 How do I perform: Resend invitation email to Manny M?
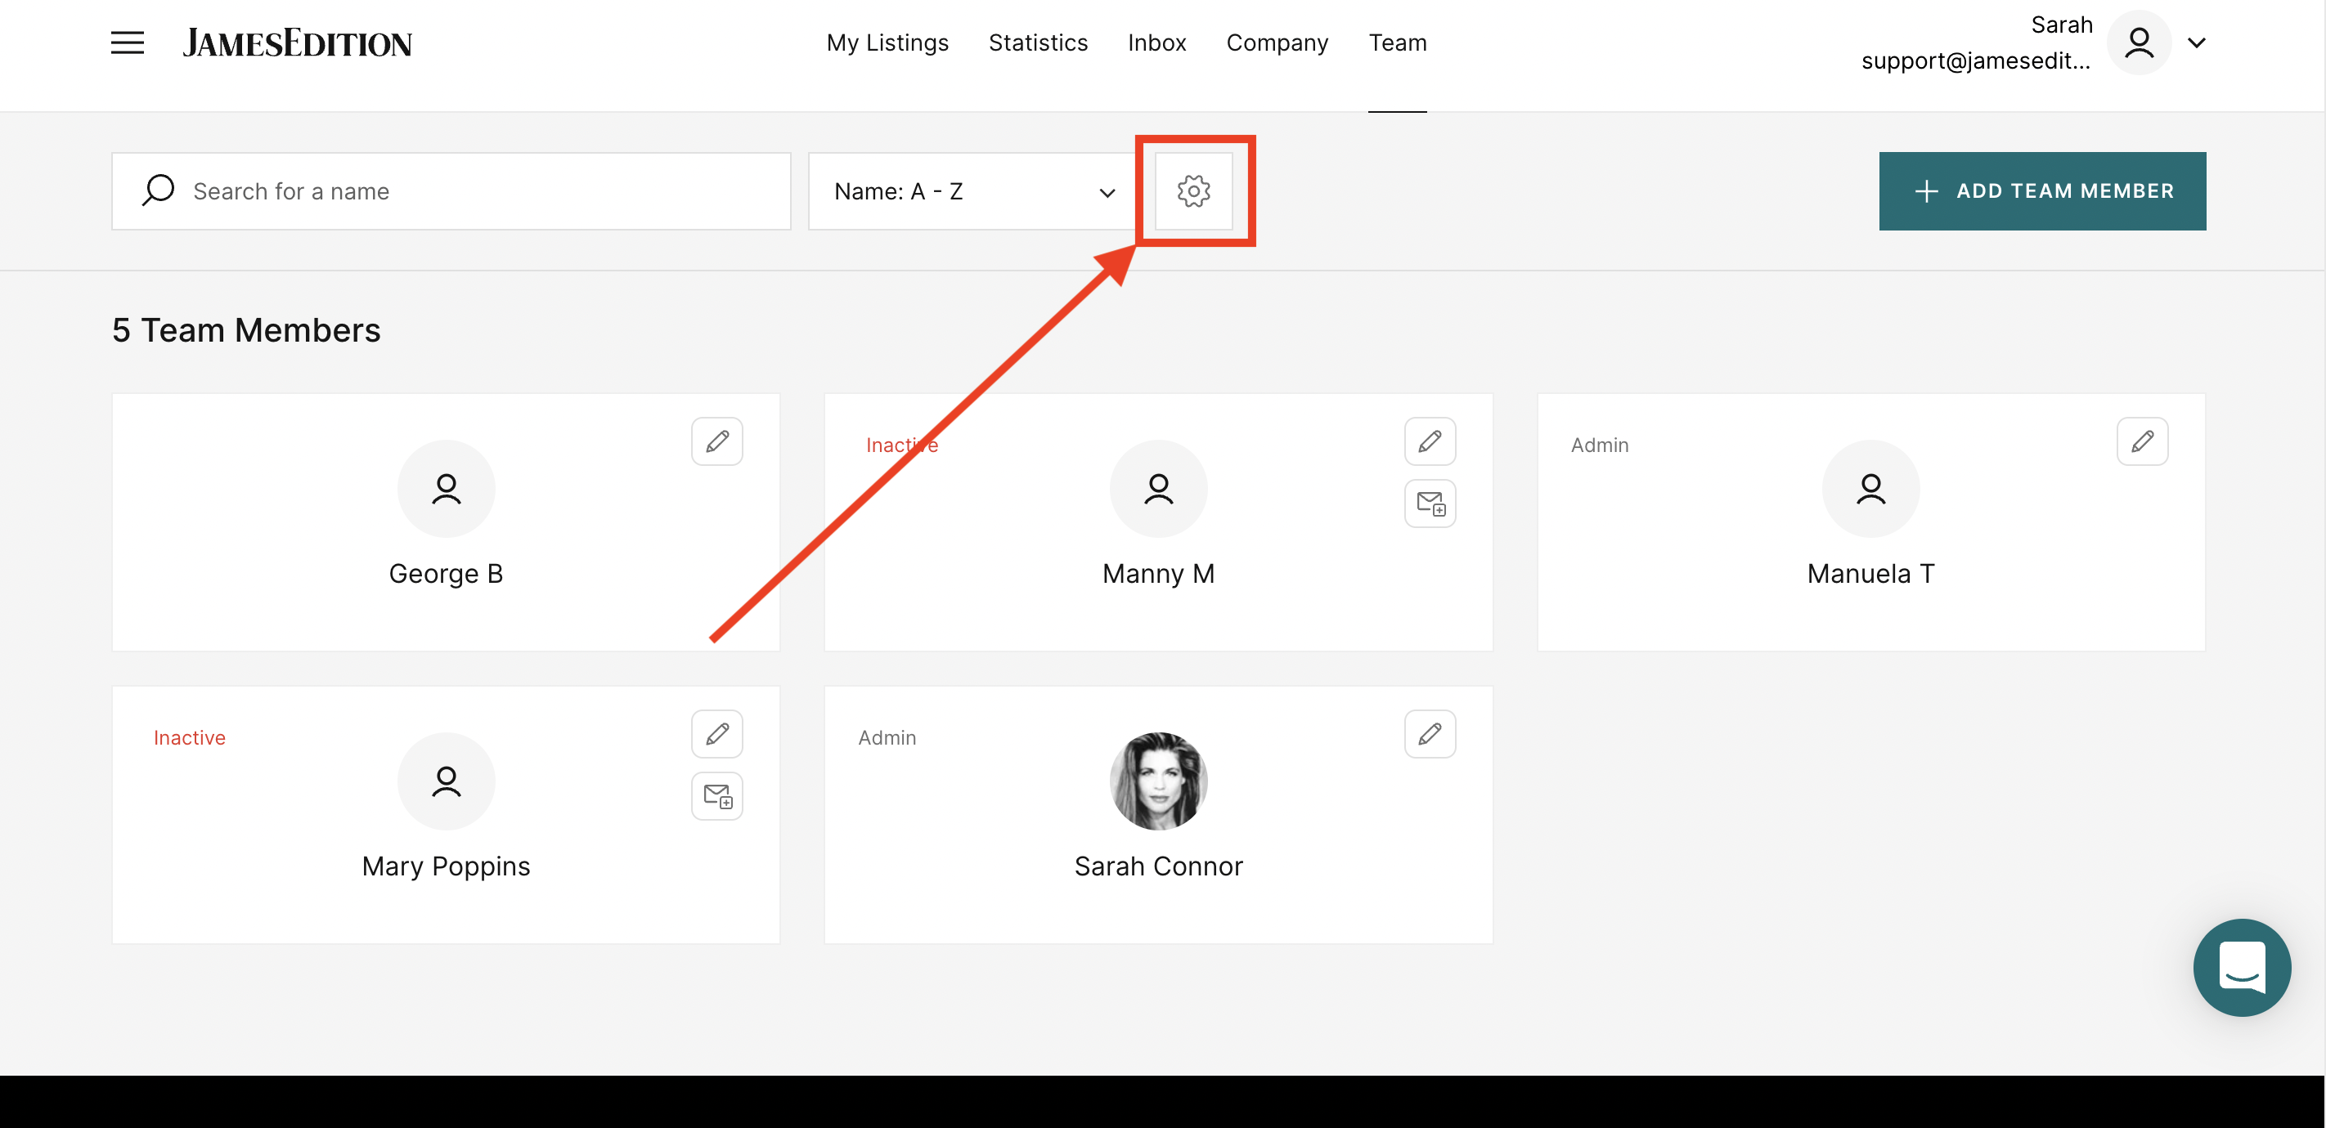tap(1430, 504)
